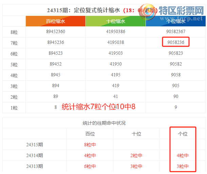Select the orange 百位缩水 header

click(56, 21)
